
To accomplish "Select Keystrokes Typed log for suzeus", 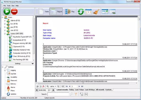I will [22, 37].
